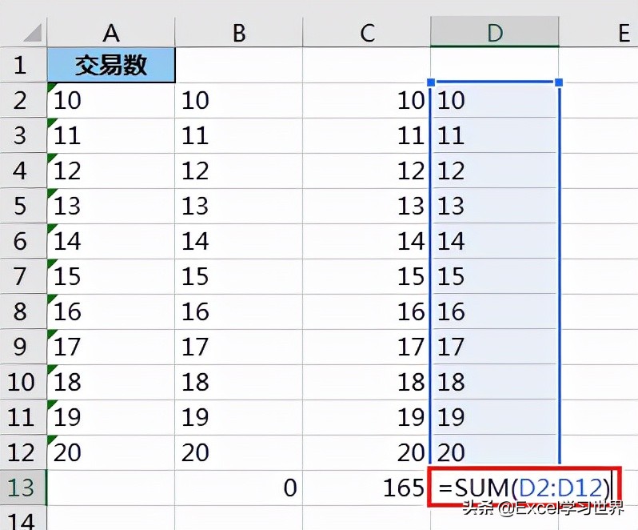Screen dimensions: 638x530
Task: Click cell C2 containing 10
Action: point(367,100)
